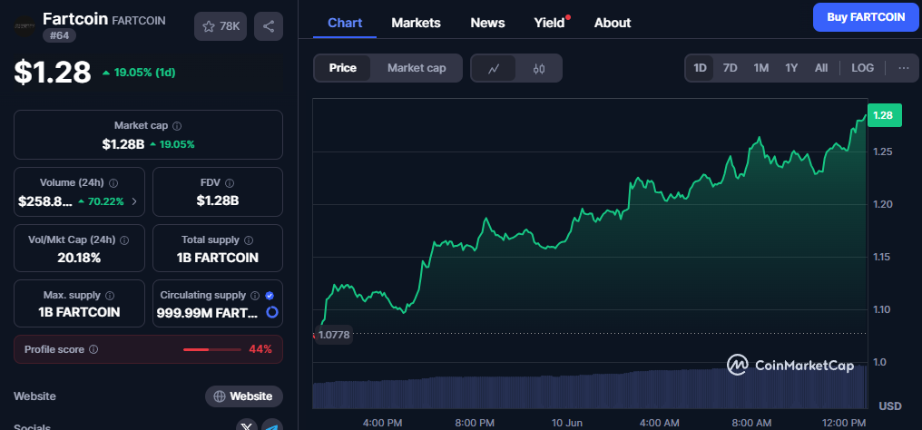
Task: Click the 10 Jun date axis label
Action: pos(568,423)
